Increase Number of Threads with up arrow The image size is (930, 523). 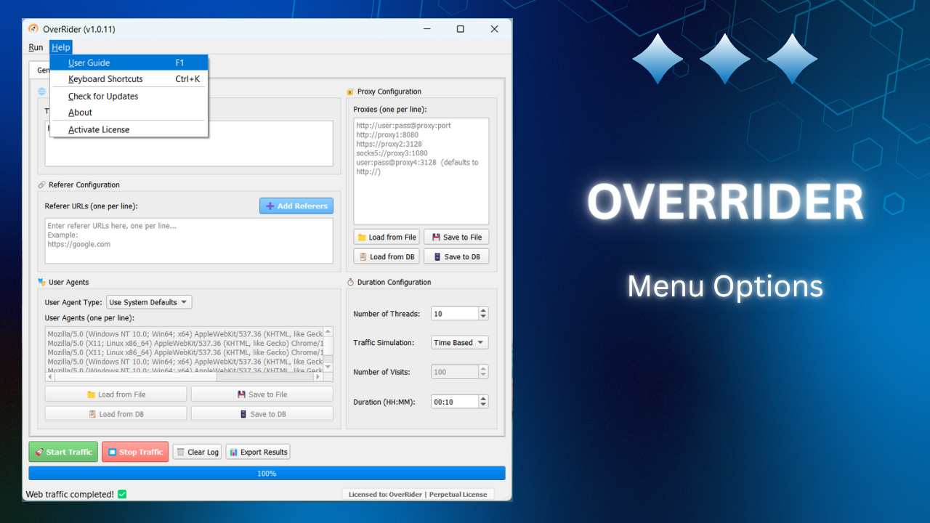pos(484,310)
